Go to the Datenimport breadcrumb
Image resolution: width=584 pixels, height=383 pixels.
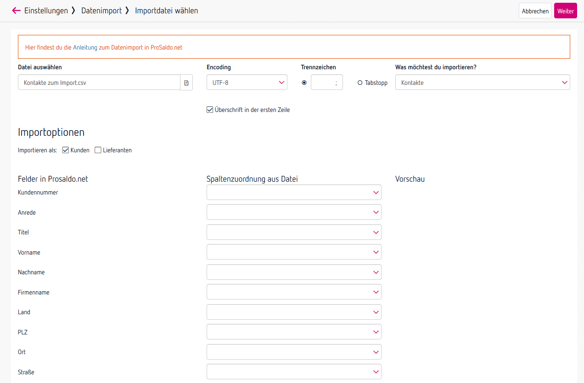[x=101, y=11]
